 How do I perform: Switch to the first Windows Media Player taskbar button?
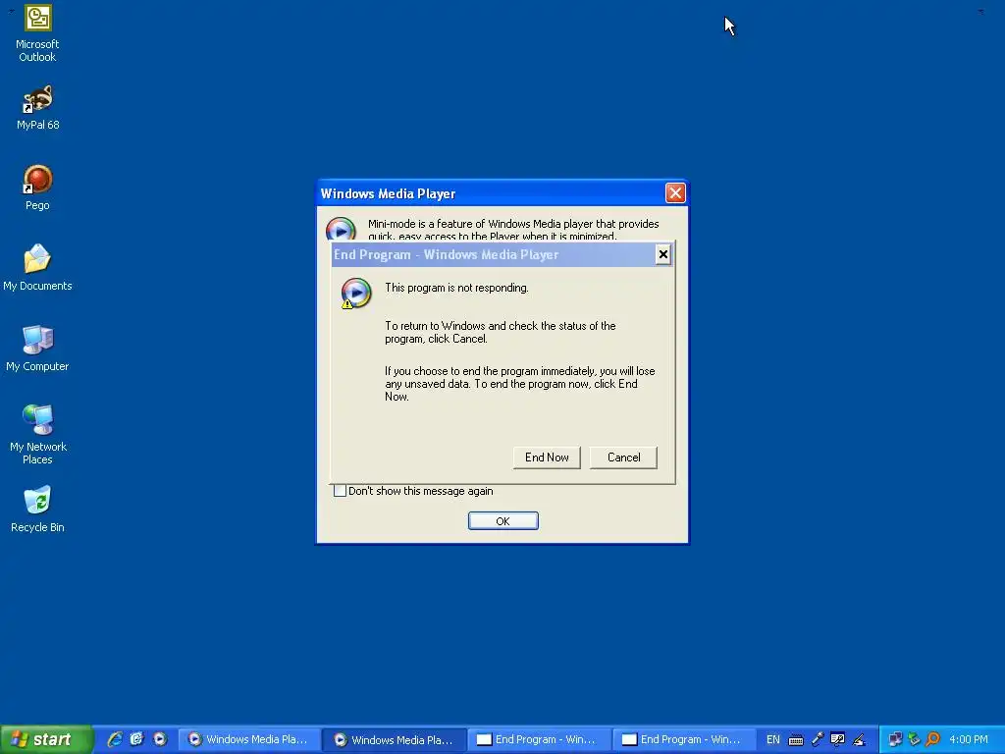[248, 740]
